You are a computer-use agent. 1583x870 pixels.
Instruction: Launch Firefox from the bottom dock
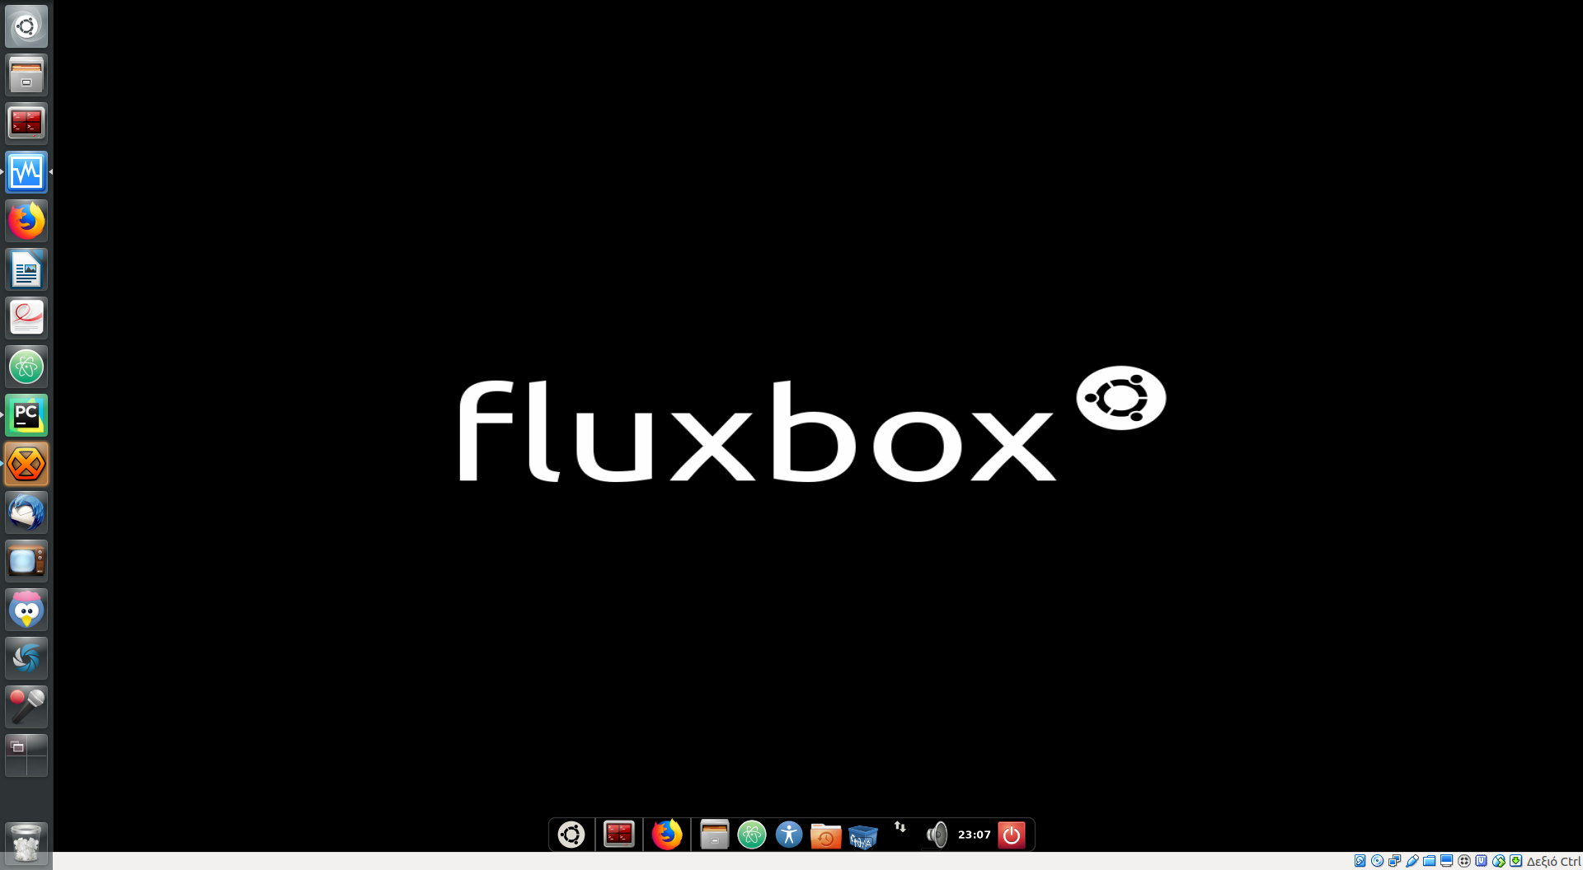pos(667,835)
